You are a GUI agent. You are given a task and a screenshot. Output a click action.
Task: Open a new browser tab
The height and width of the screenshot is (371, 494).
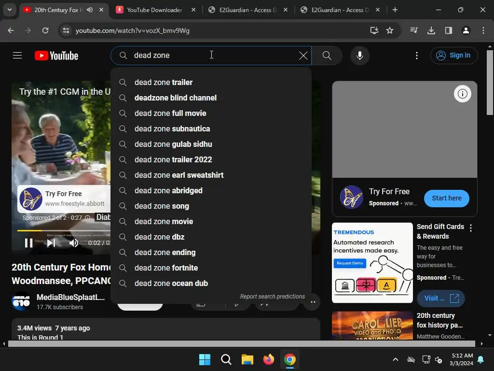[x=395, y=10]
